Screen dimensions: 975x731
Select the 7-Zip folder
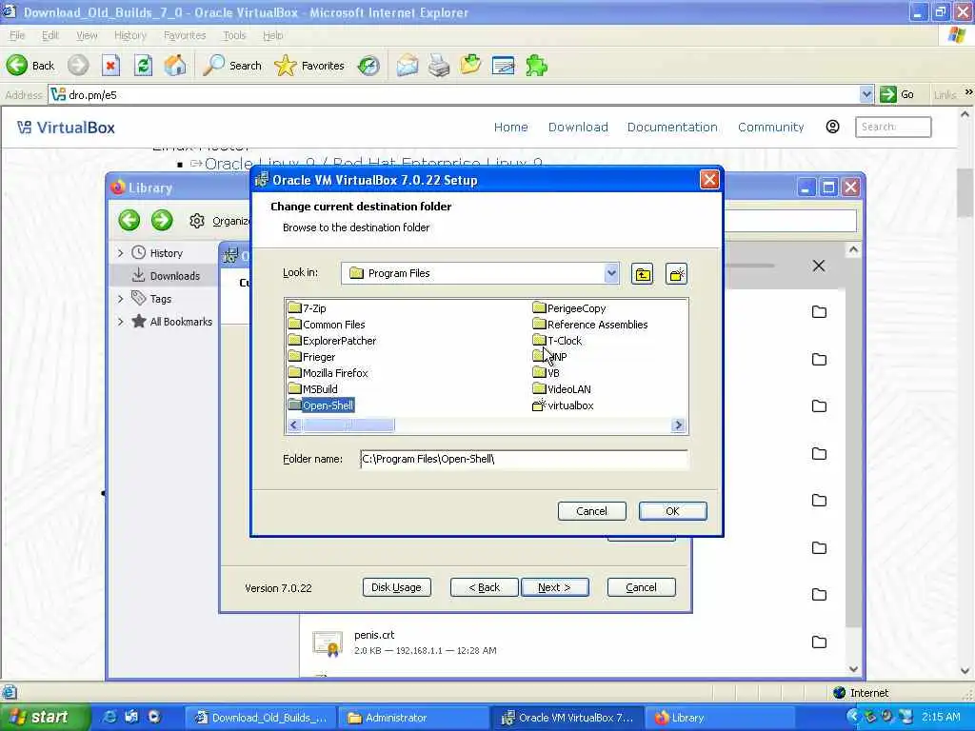tap(308, 308)
